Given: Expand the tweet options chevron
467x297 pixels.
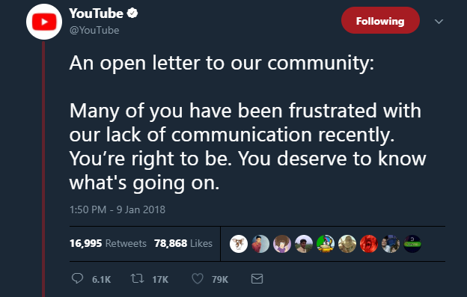Looking at the screenshot, I should coord(439,22).
